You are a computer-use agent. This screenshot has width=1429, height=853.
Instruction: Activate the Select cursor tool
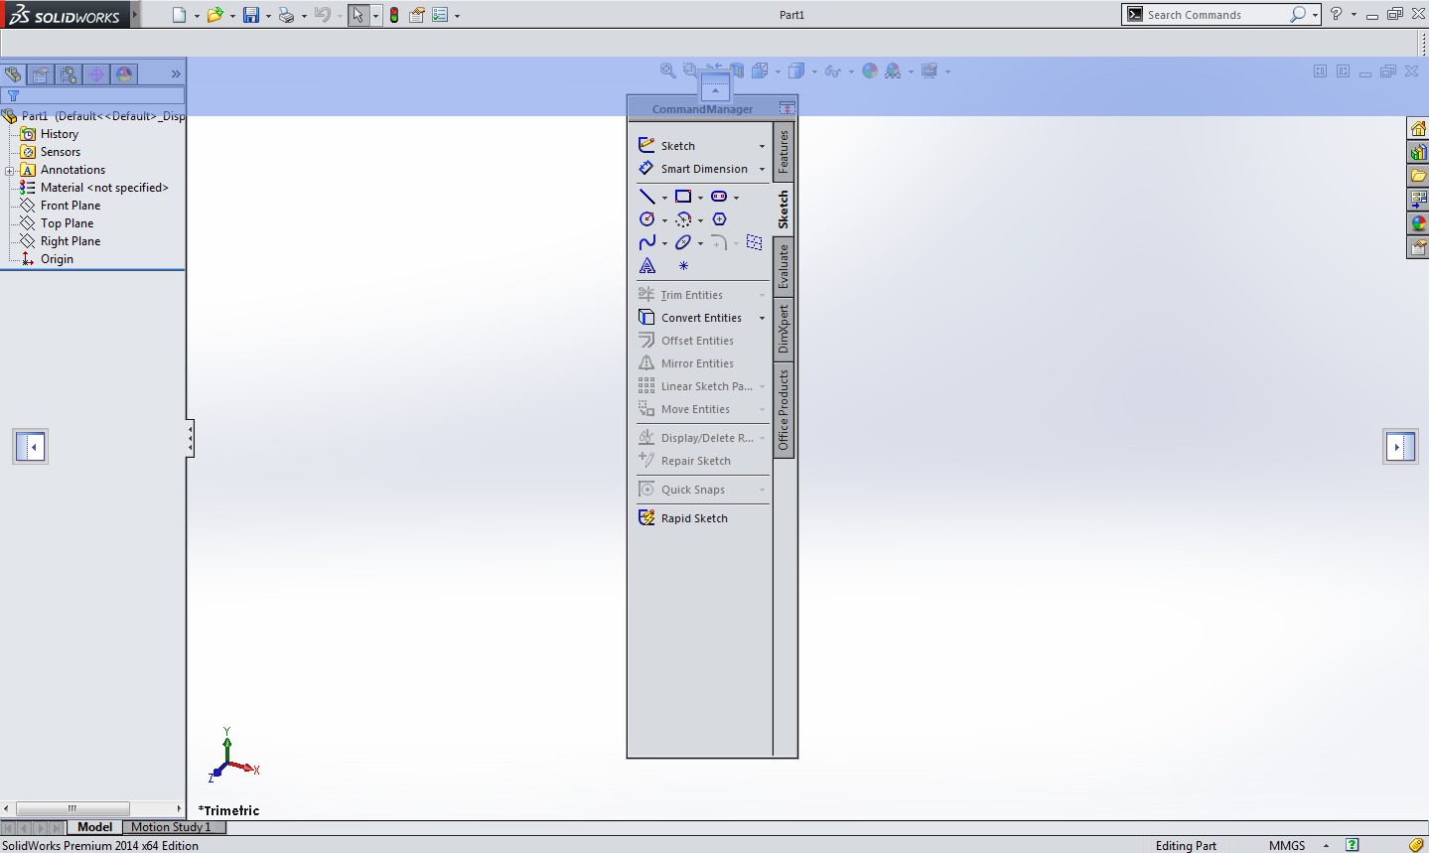pyautogui.click(x=358, y=15)
